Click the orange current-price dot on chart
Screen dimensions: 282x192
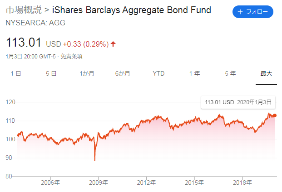coord(275,115)
